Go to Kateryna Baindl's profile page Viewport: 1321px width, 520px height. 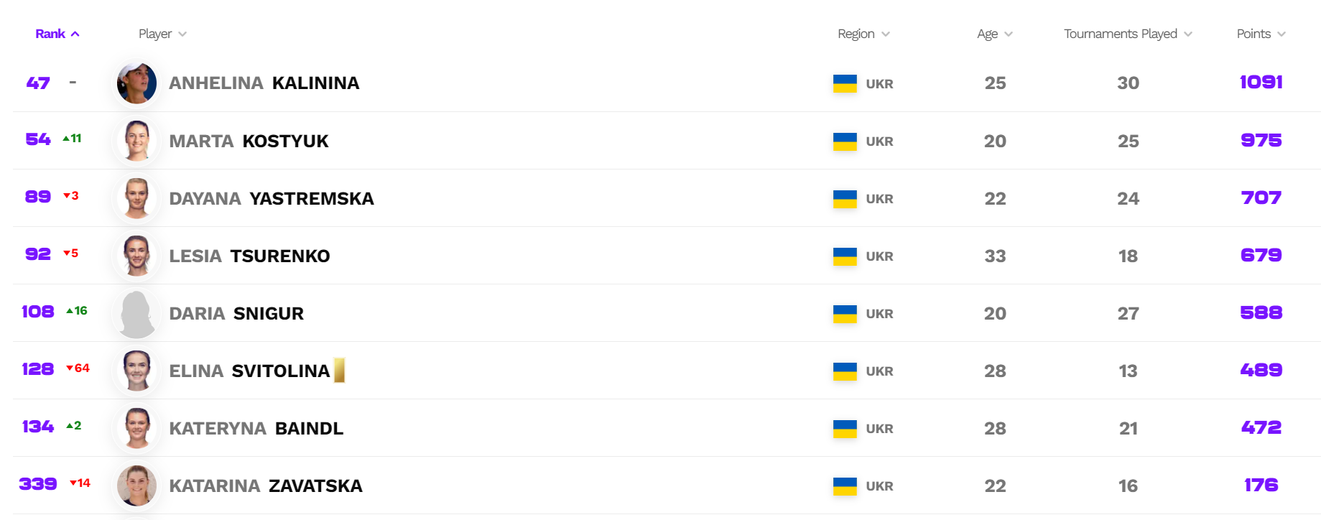coord(256,429)
